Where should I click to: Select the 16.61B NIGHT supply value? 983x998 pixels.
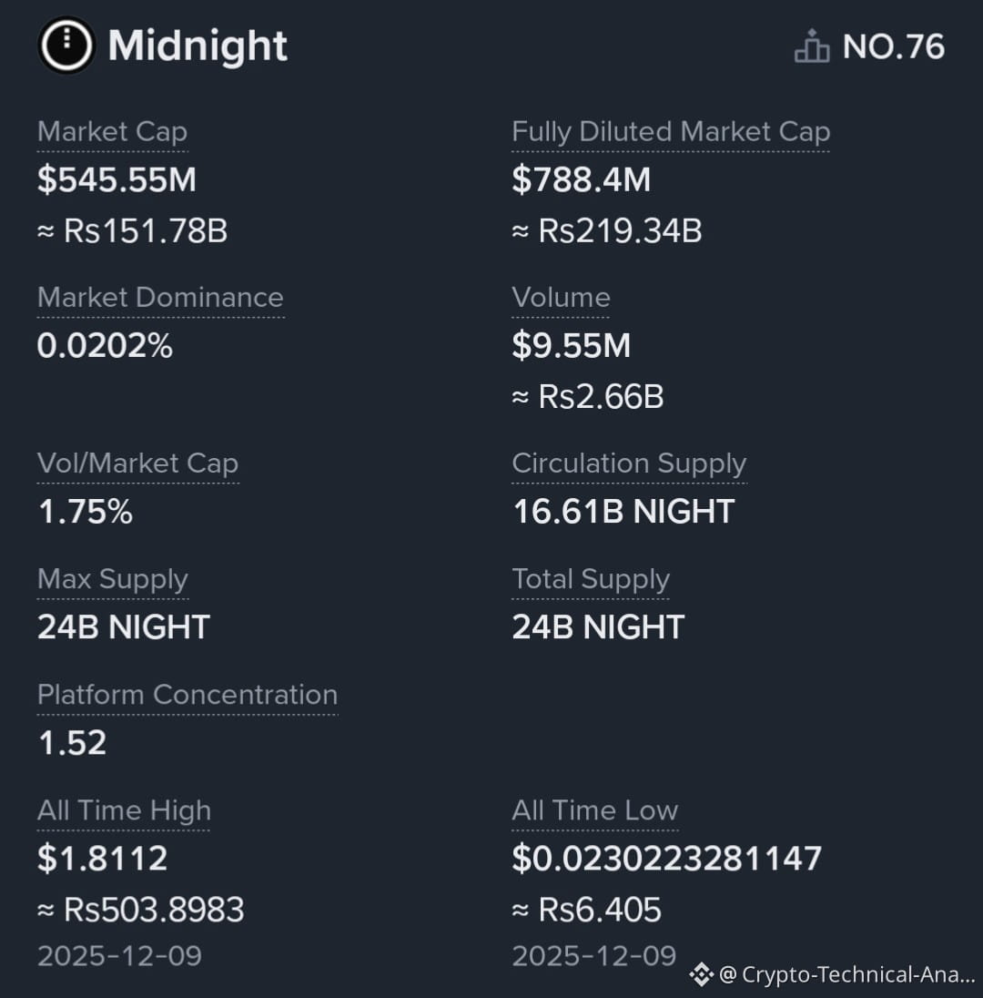[623, 512]
